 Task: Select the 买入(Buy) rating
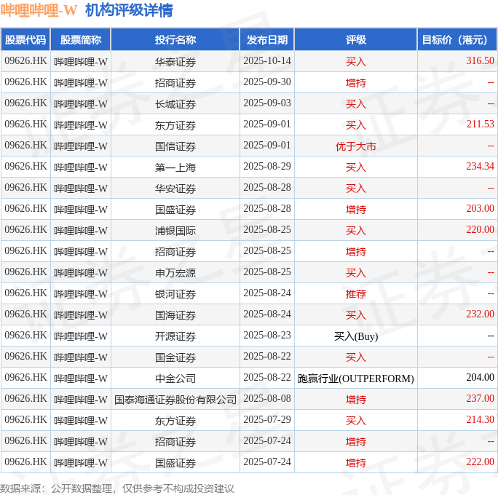(356, 336)
